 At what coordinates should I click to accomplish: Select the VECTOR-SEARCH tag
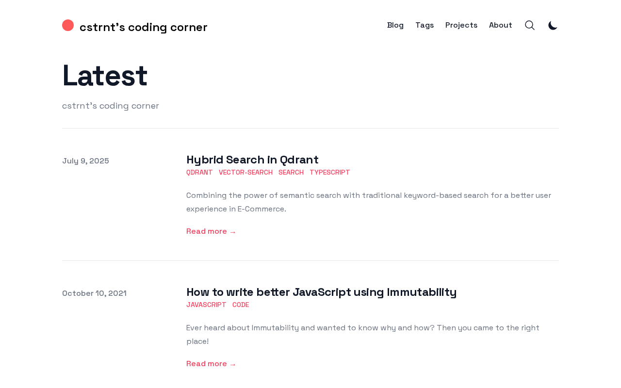245,172
